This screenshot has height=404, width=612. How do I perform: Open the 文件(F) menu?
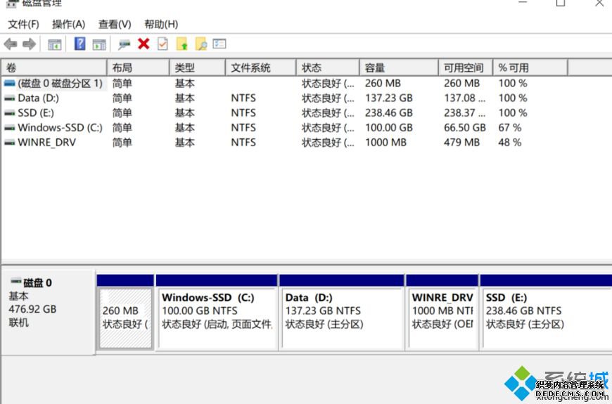23,25
